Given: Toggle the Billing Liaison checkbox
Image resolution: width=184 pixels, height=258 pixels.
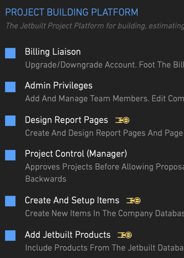Looking at the screenshot, I should tap(10, 53).
